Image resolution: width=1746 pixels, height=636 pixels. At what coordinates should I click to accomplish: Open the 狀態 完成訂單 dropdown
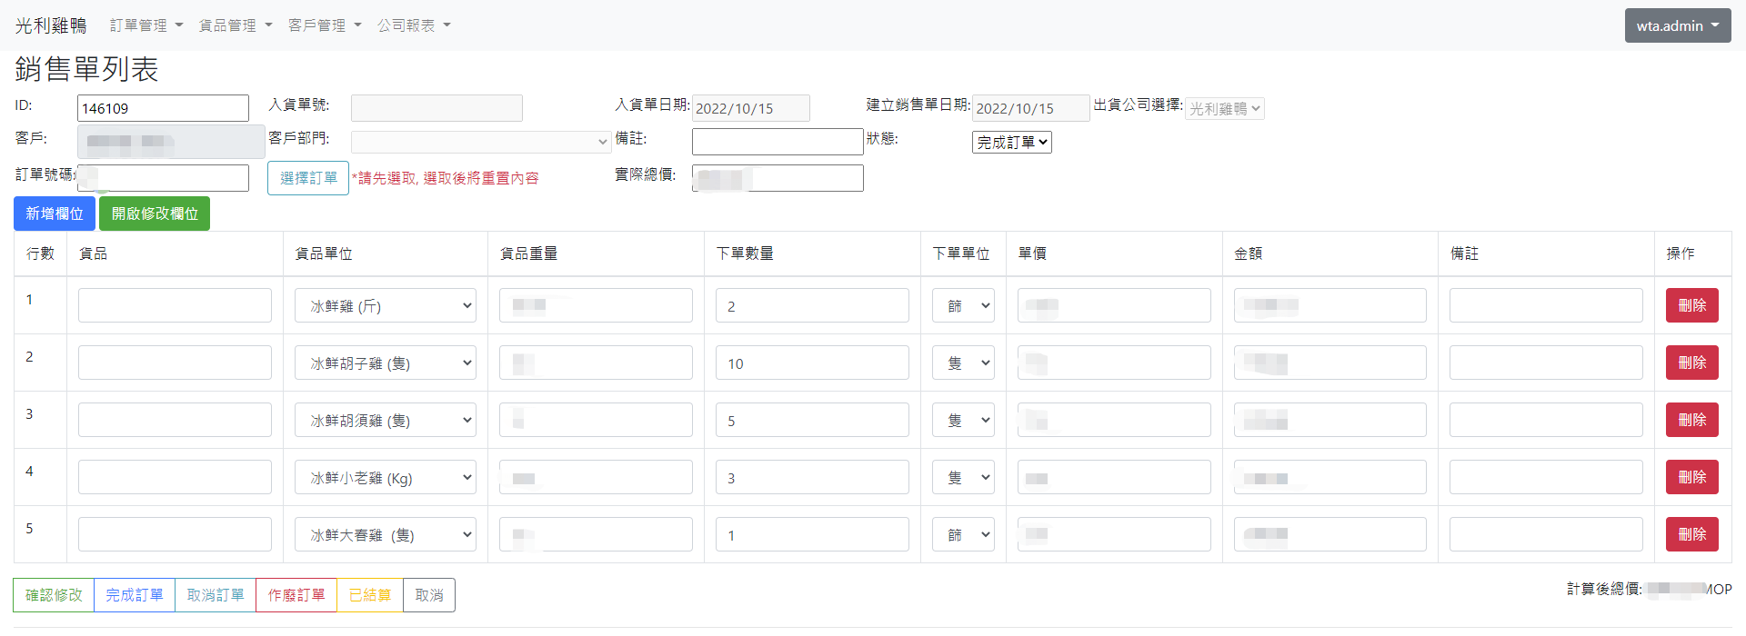click(x=1012, y=142)
